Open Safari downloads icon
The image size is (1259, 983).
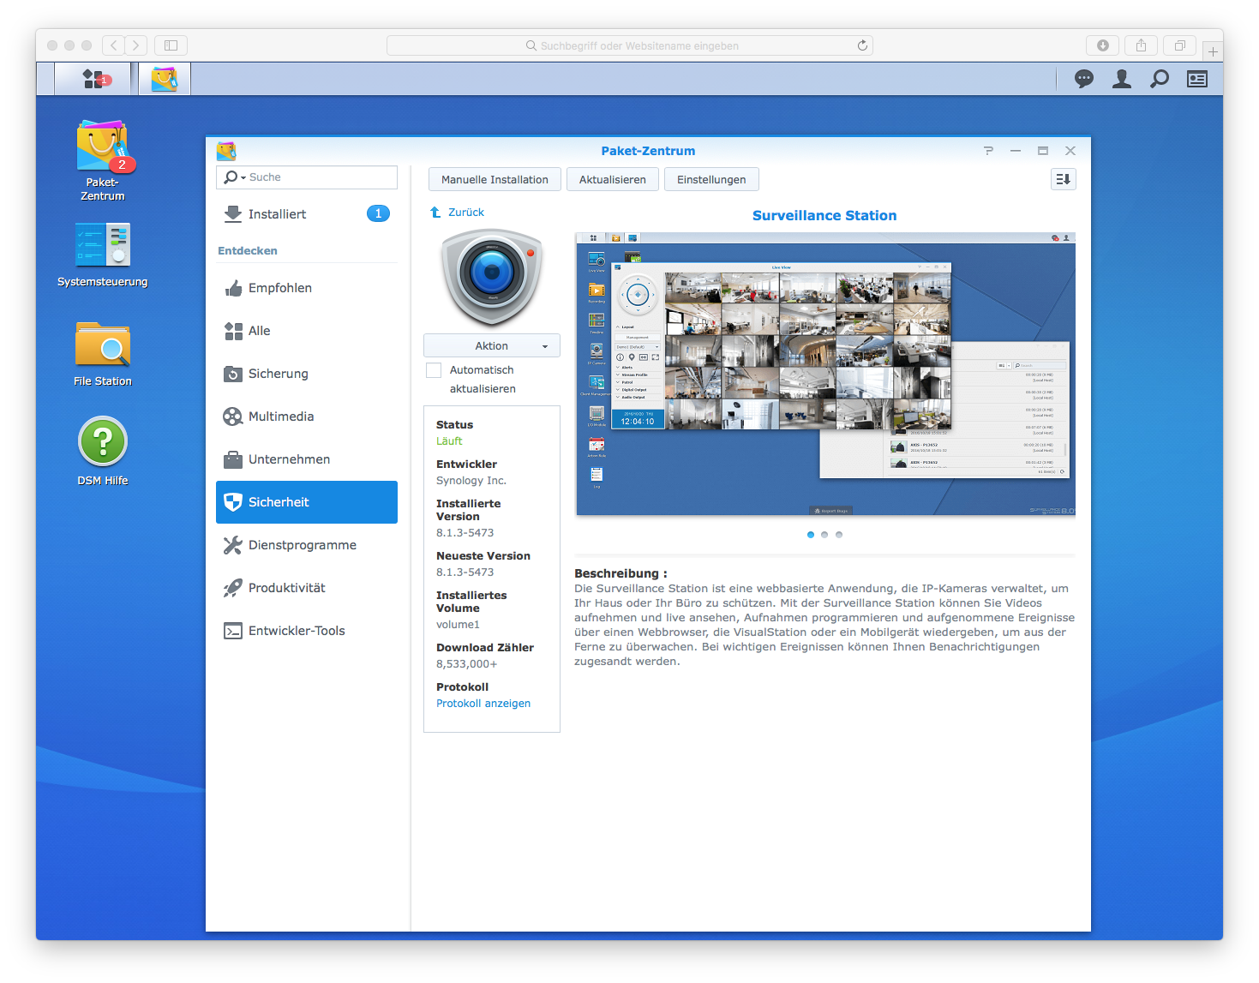tap(1103, 45)
